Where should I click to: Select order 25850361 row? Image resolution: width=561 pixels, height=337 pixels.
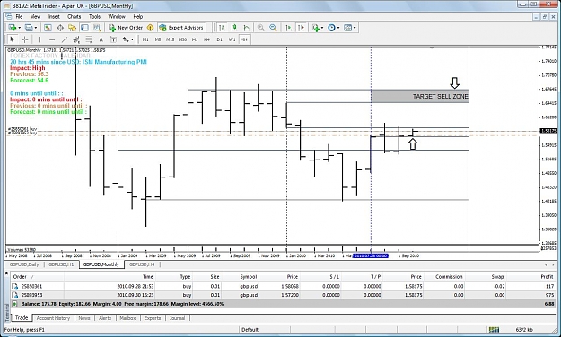click(283, 286)
